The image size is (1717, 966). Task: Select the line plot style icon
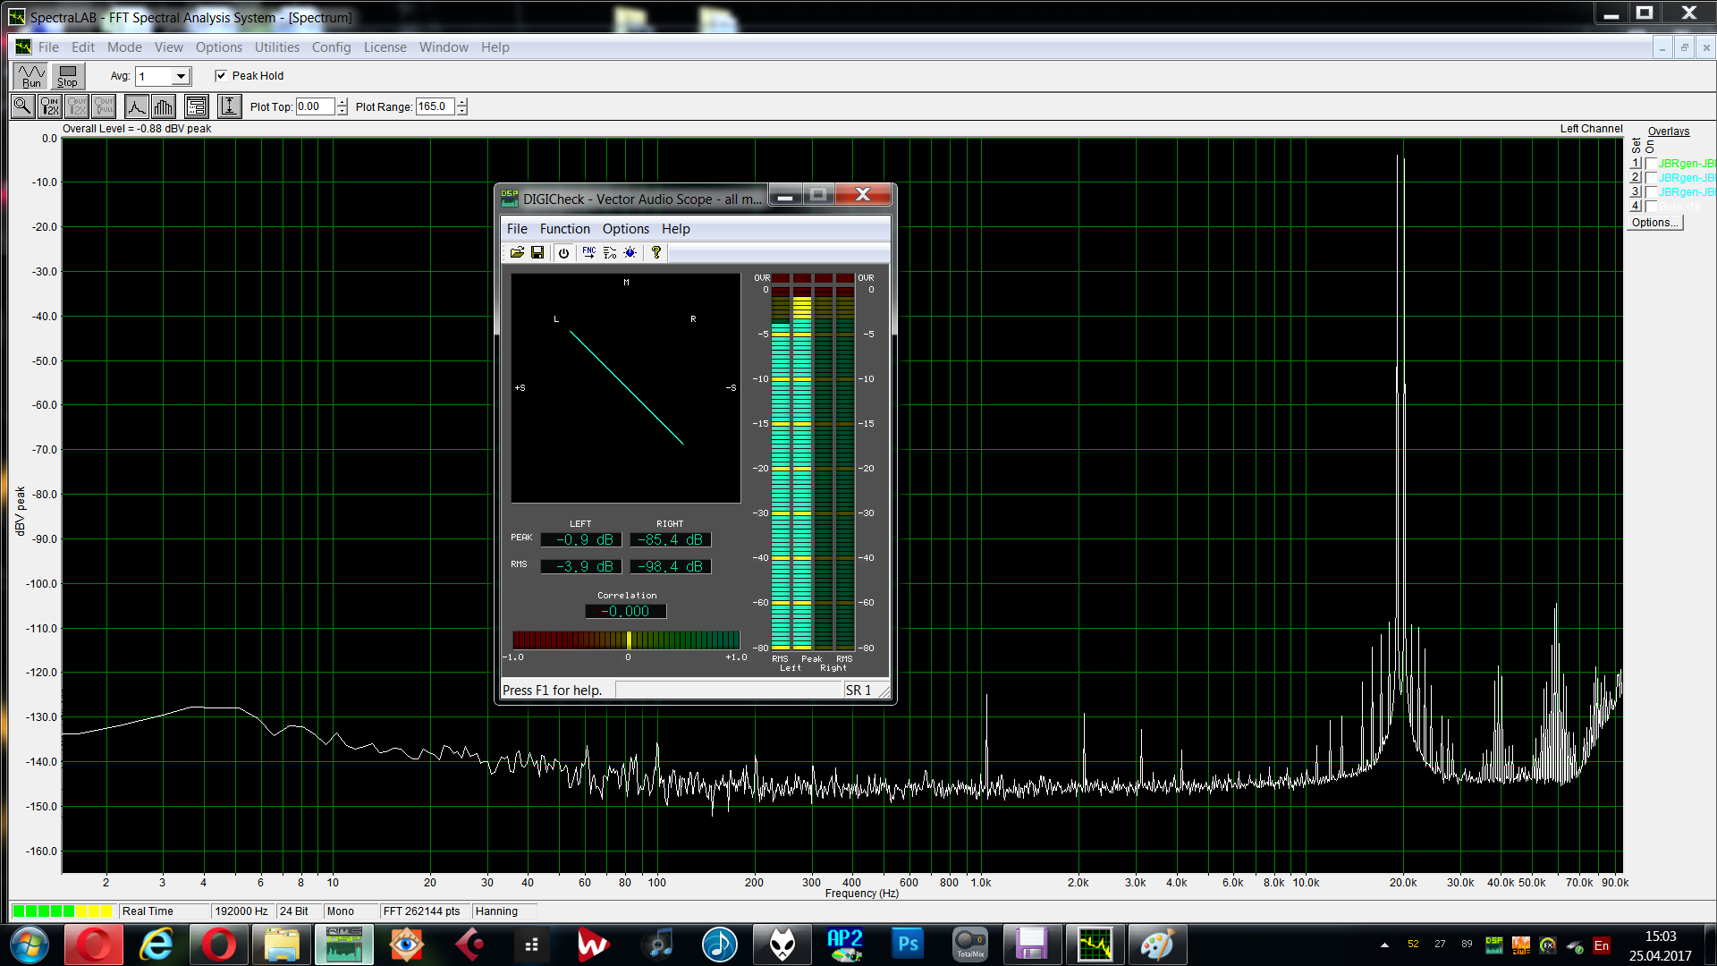[136, 106]
